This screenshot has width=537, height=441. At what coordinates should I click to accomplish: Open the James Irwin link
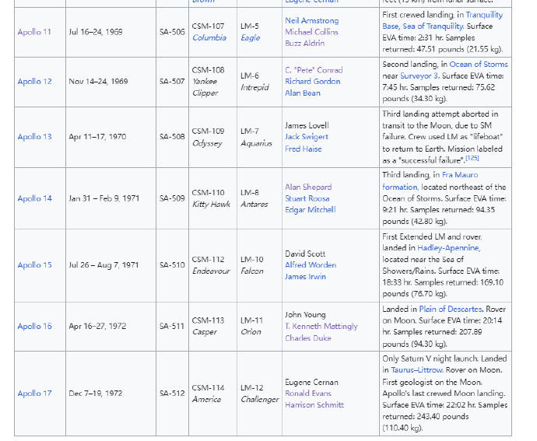[x=306, y=277]
